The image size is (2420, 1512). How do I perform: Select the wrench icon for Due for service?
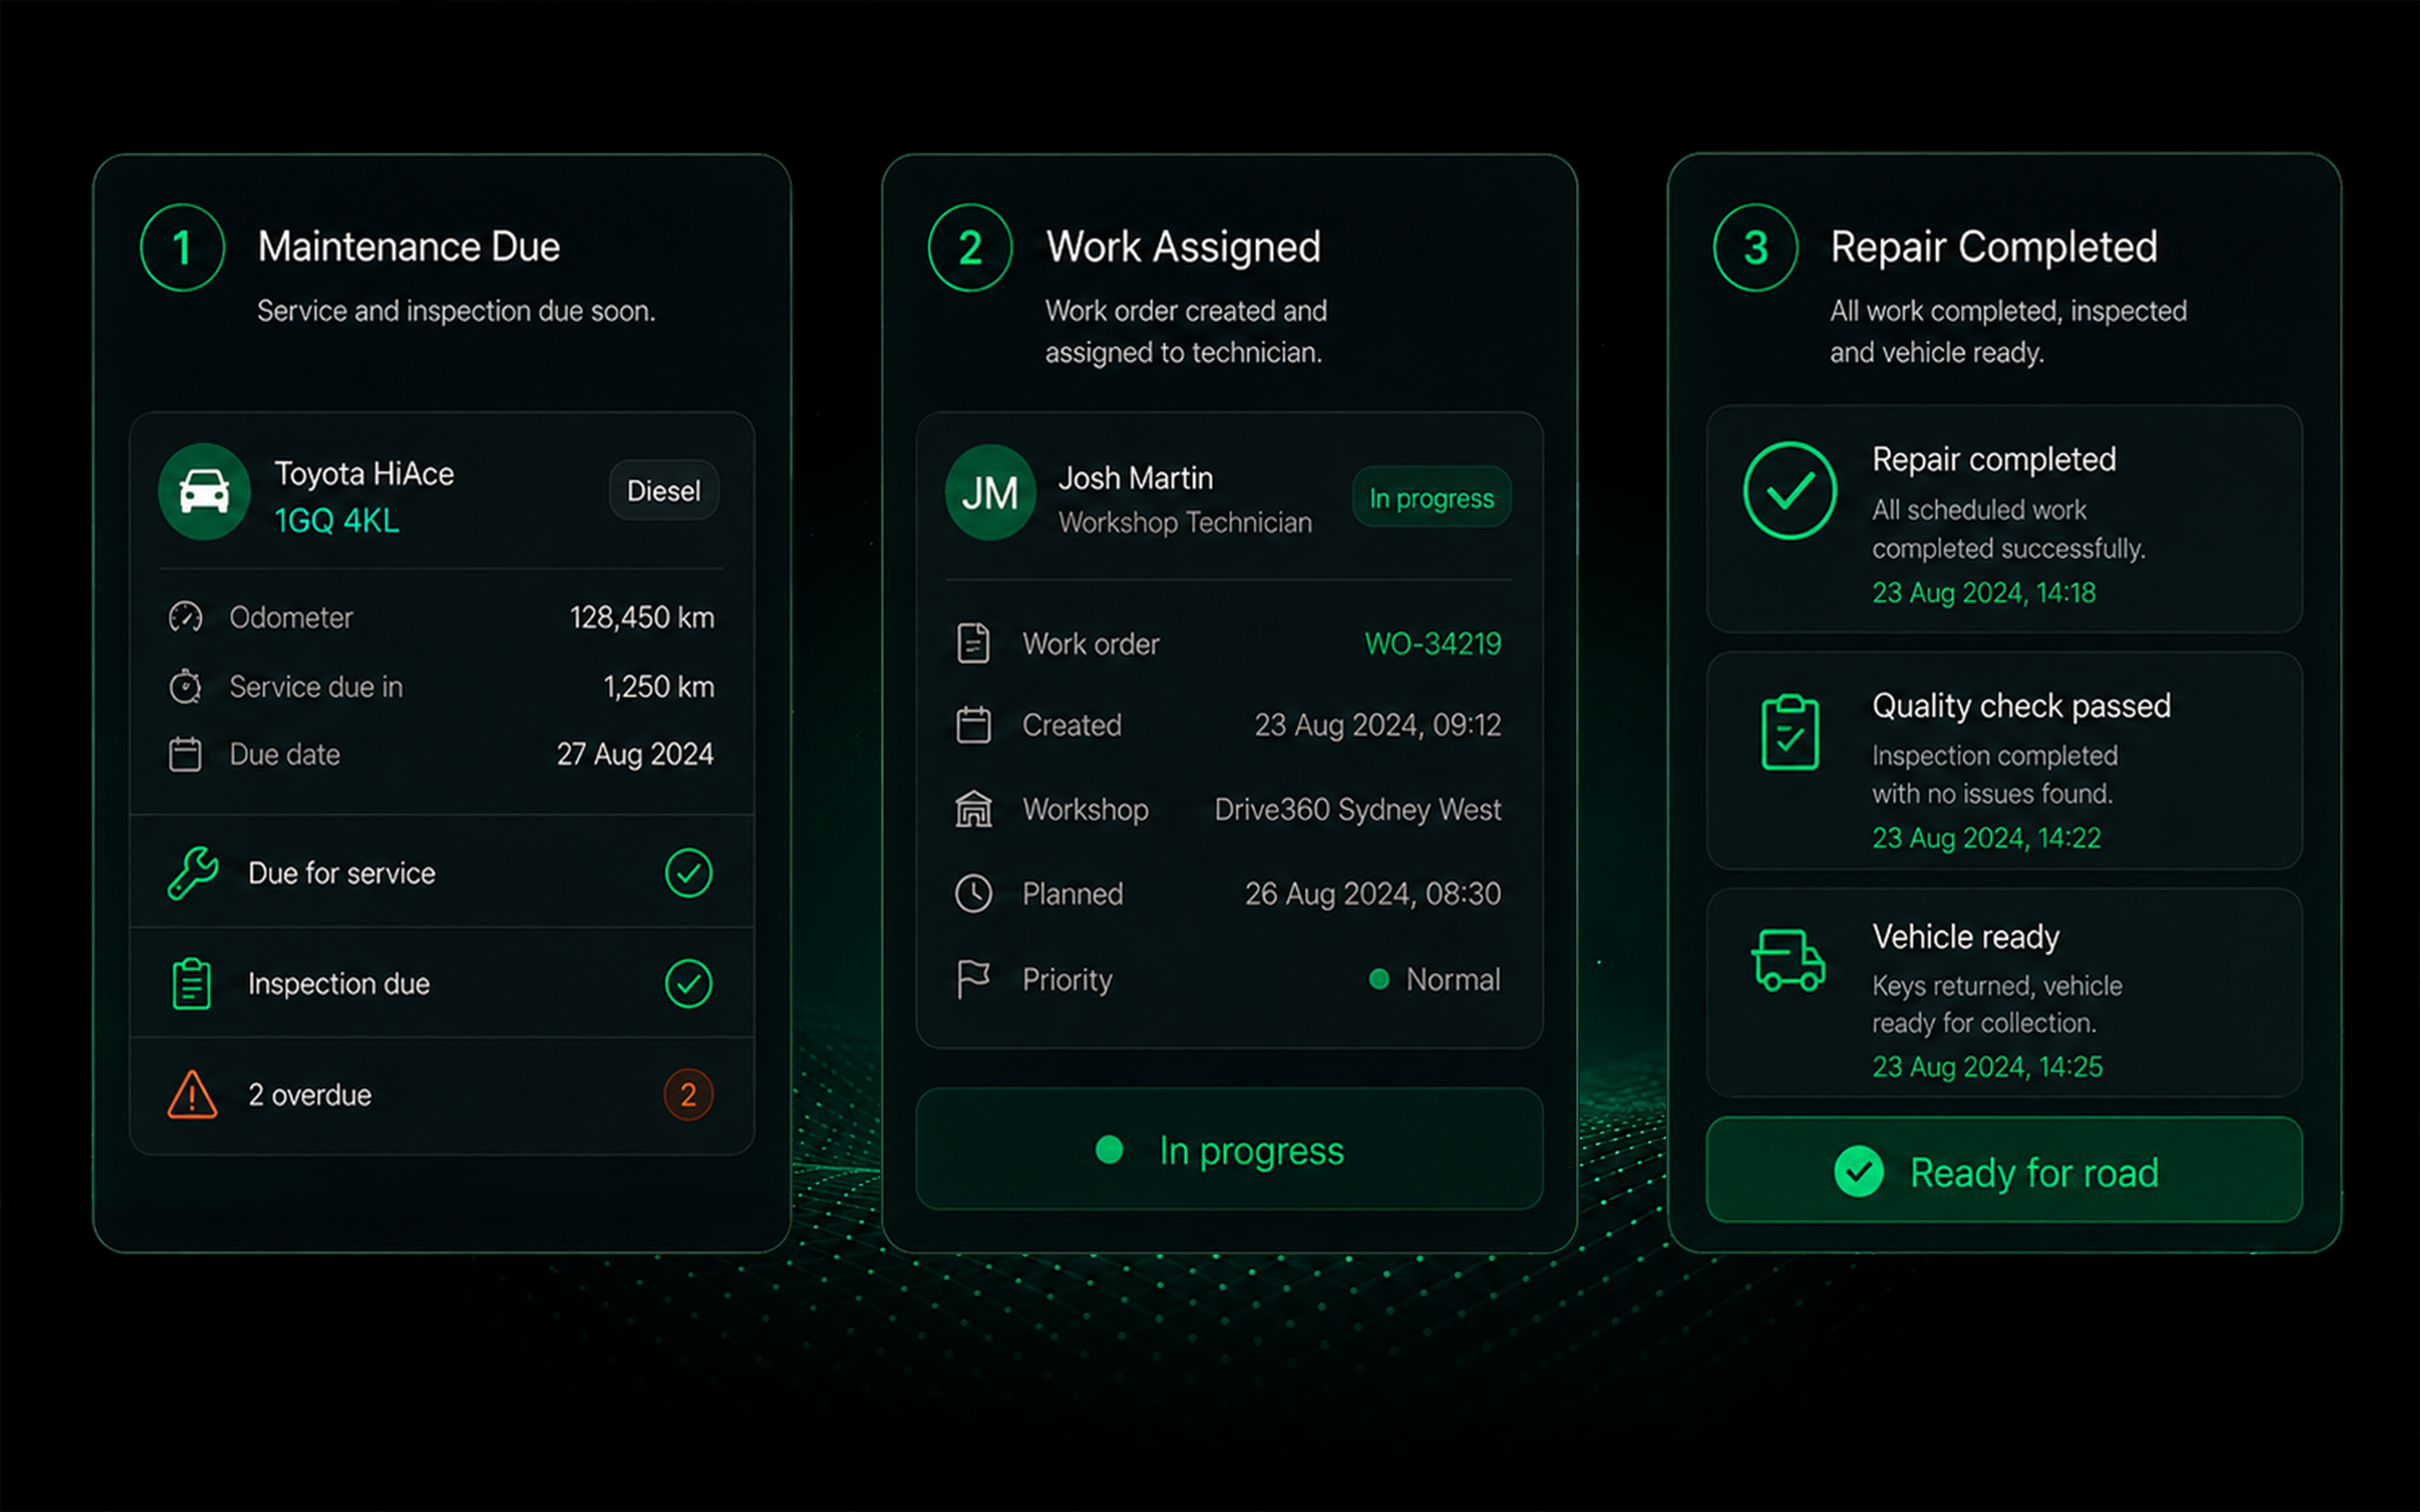(x=192, y=873)
